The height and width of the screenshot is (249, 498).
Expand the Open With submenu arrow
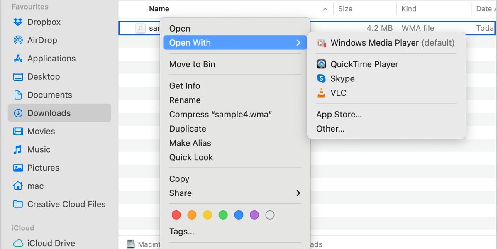[298, 43]
